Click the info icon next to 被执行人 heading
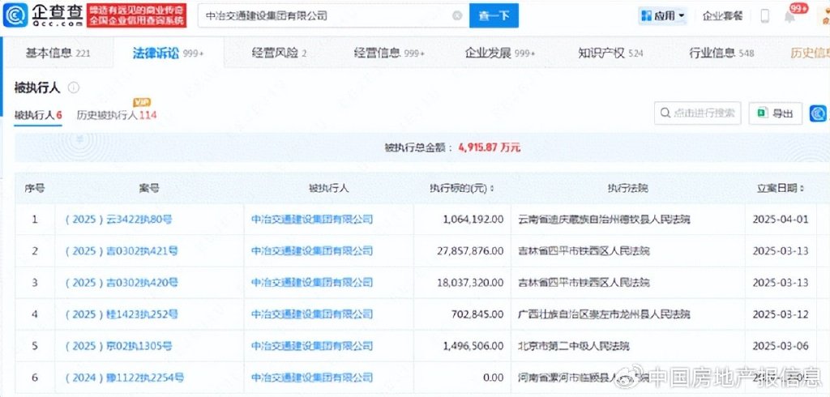 74,88
